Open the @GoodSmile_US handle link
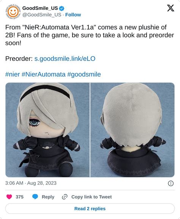The image size is (180, 219). click(x=42, y=15)
